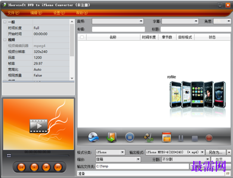Click the 准备 status bar text
The image size is (233, 178).
(81, 174)
